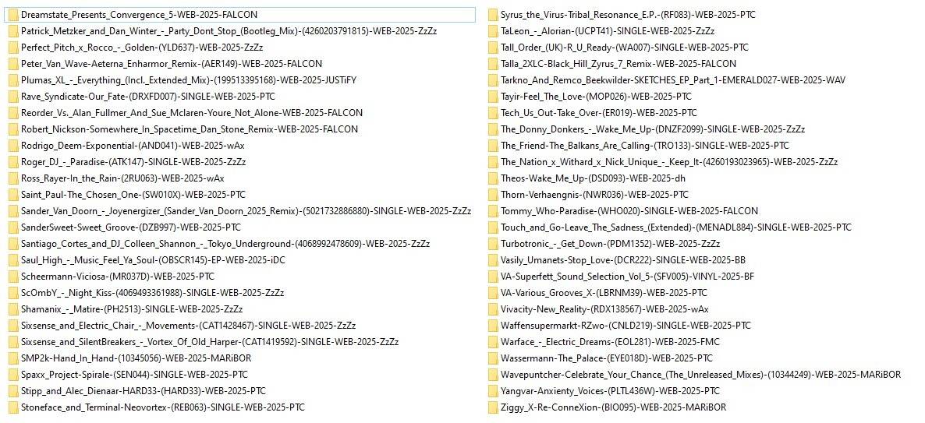This screenshot has width=925, height=423.
Task: Click folder icon beside Turbotronic Get_Down
Action: tap(493, 243)
